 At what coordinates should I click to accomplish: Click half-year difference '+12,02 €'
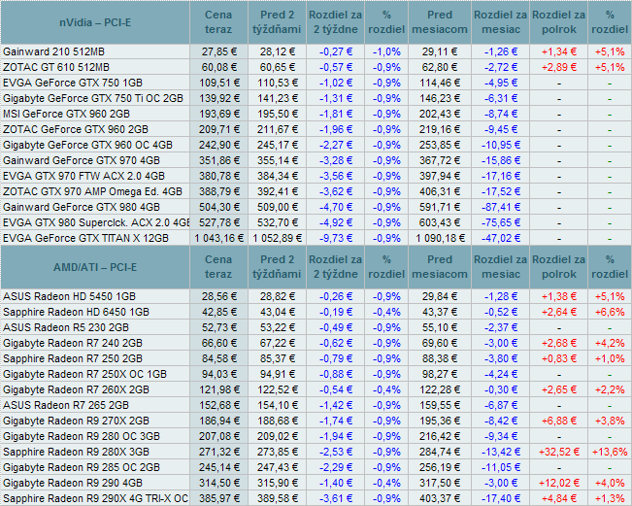(x=559, y=483)
